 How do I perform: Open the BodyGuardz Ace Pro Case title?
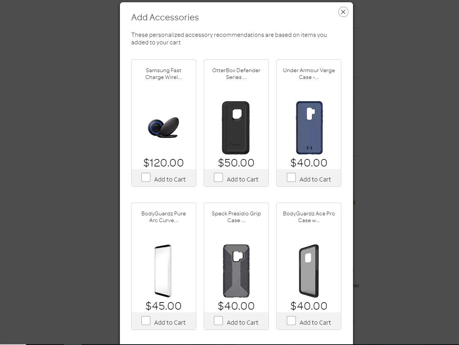click(309, 217)
